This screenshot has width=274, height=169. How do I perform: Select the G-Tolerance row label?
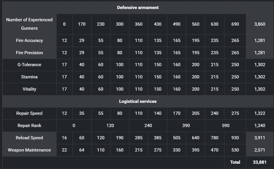[29, 65]
